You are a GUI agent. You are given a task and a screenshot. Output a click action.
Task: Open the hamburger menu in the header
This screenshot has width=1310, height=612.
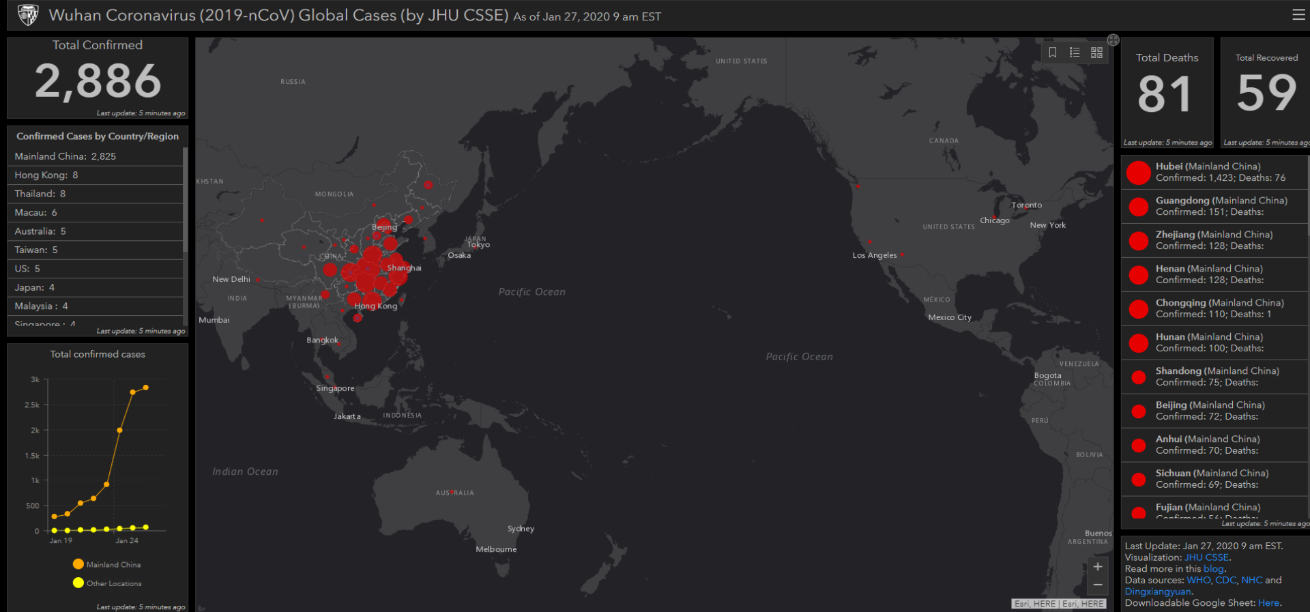pos(1298,15)
